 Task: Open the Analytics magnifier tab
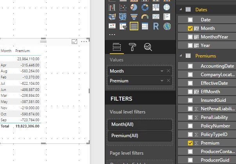coord(148,47)
